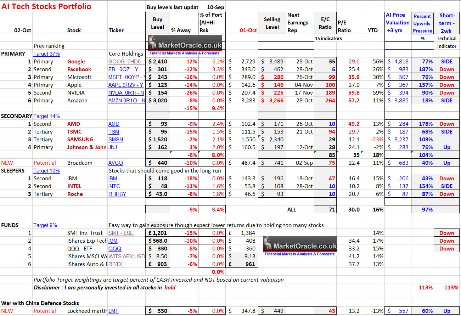
Task: Click the Broadcom stock name cell
Action: tap(80, 163)
